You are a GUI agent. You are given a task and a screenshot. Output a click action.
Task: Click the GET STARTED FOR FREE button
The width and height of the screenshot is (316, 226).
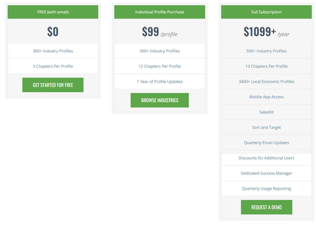pos(53,85)
